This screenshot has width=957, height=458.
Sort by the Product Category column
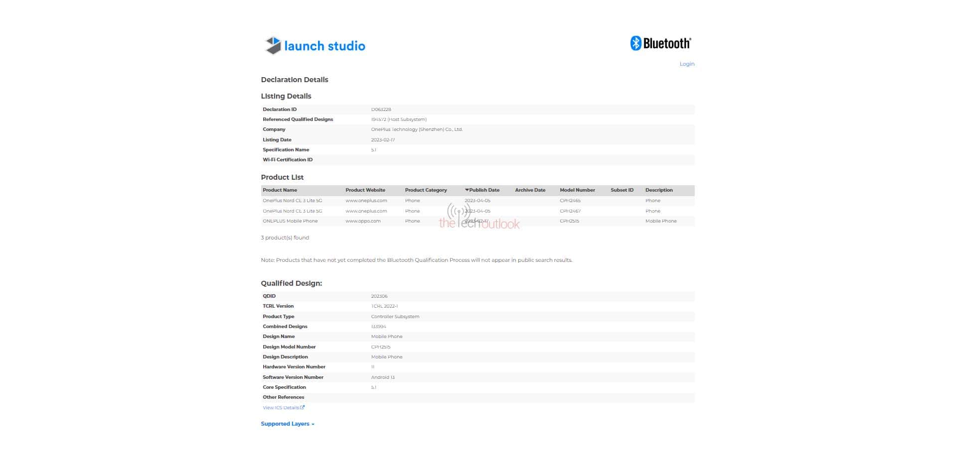coord(426,190)
